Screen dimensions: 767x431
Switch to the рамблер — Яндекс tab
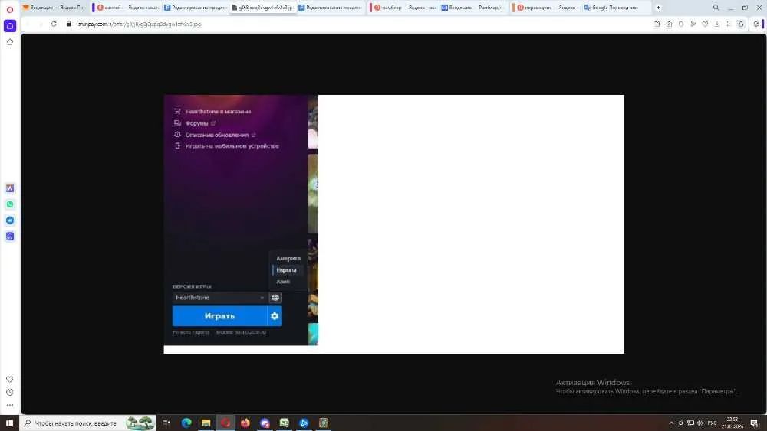(x=403, y=8)
